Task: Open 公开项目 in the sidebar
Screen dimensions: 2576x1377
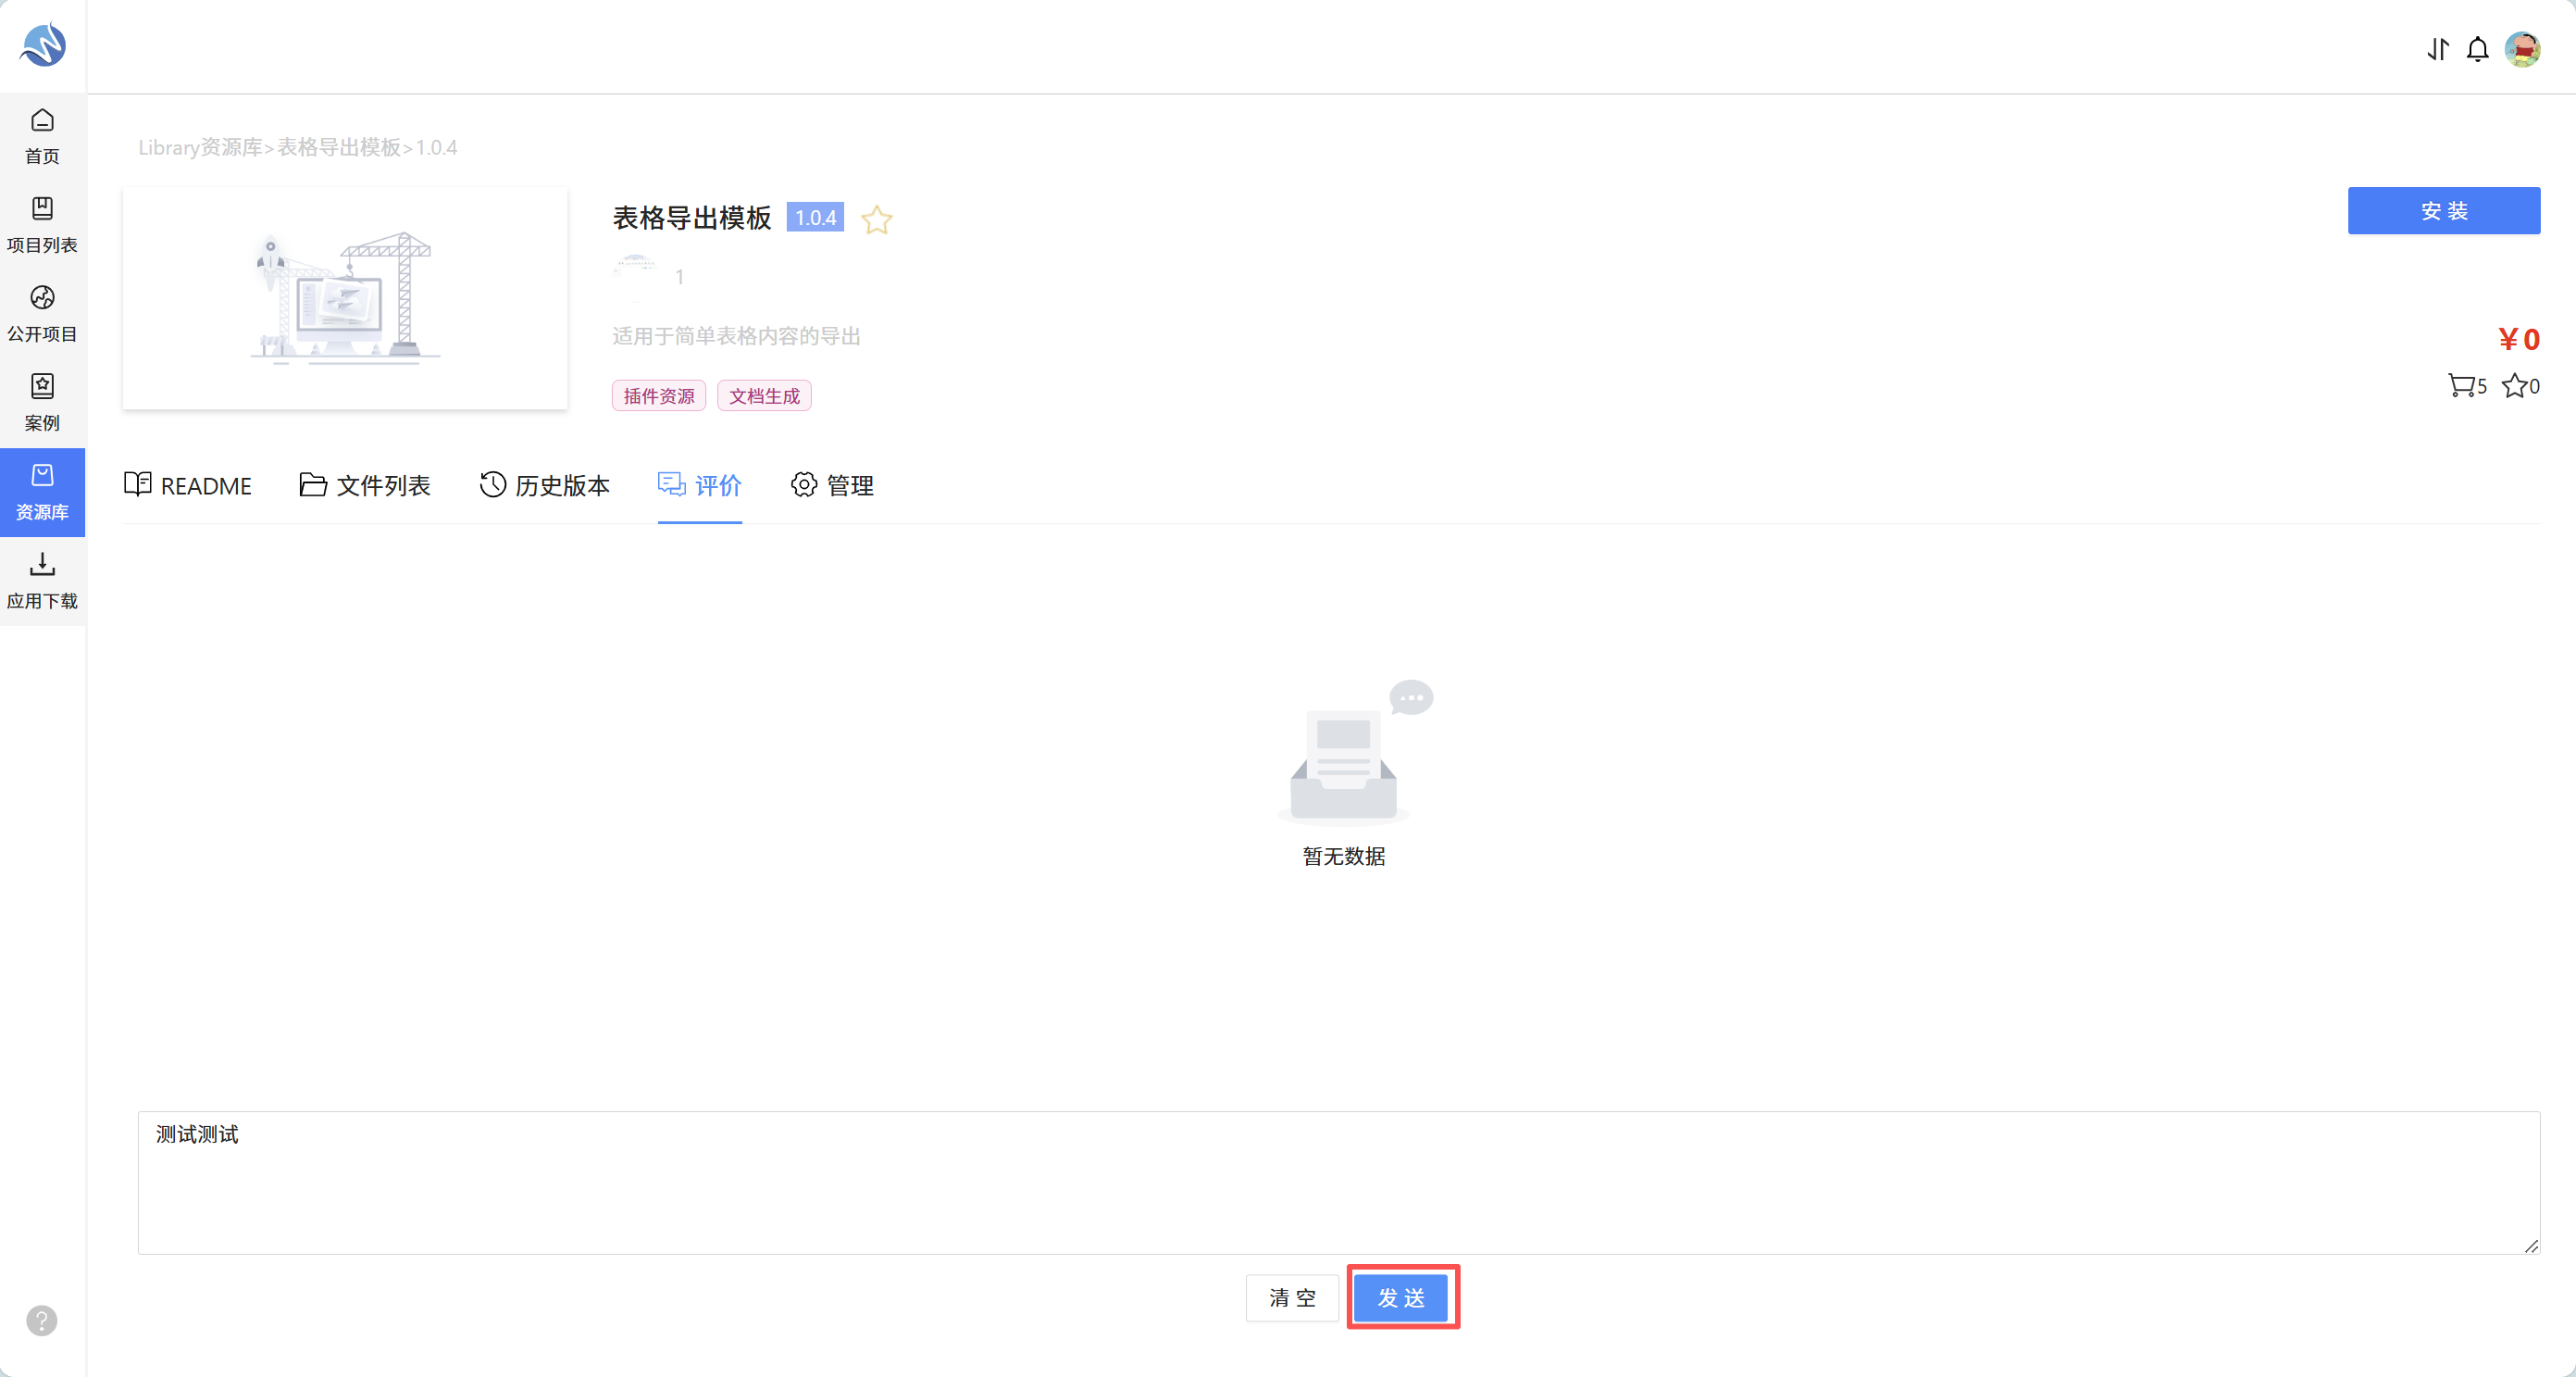Action: click(x=42, y=314)
